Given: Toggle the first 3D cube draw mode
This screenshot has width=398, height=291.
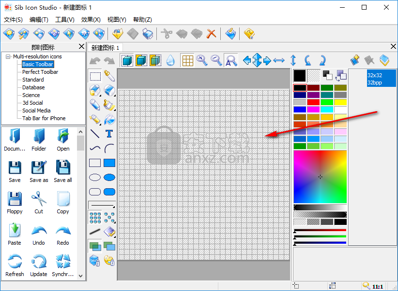Looking at the screenshot, I should click(x=127, y=60).
